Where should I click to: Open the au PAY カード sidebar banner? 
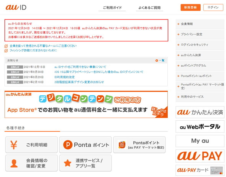point(200,170)
